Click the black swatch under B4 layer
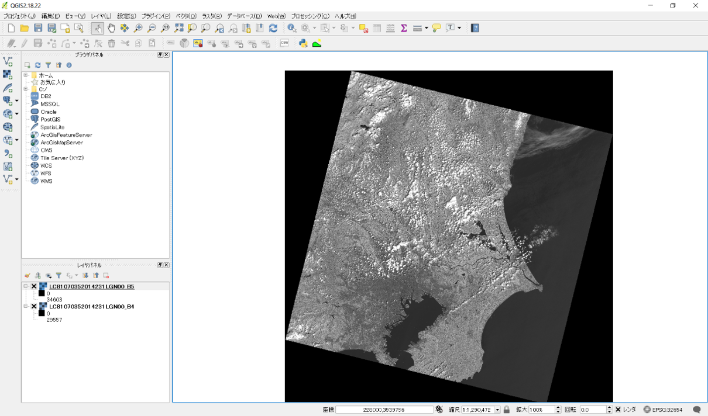 click(42, 313)
